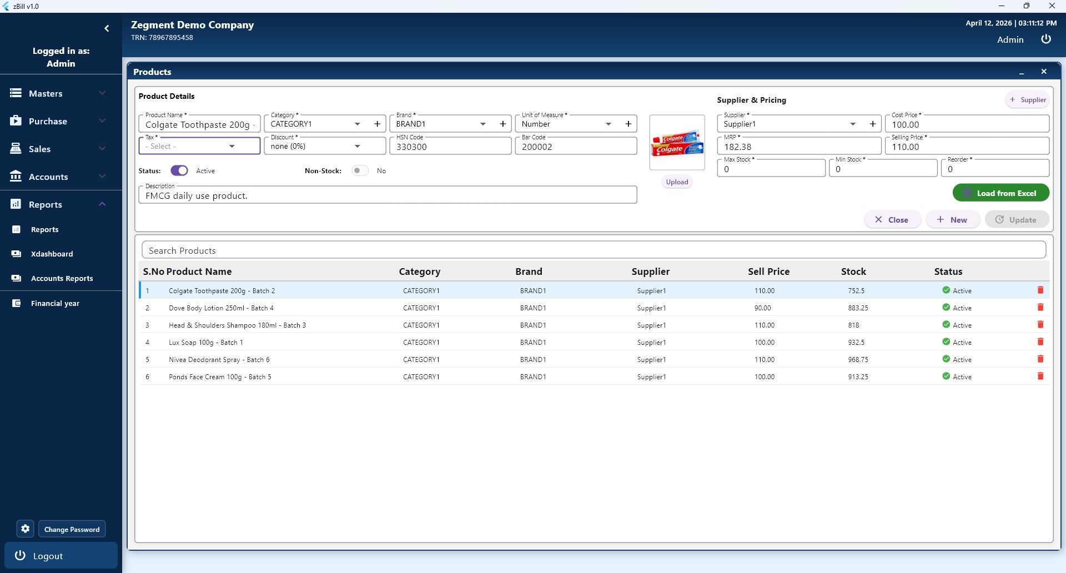Click trash icon for Lux Soap 100g
1066x573 pixels.
(x=1040, y=342)
